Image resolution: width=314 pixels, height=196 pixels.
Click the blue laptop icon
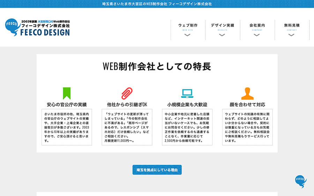tap(187, 93)
